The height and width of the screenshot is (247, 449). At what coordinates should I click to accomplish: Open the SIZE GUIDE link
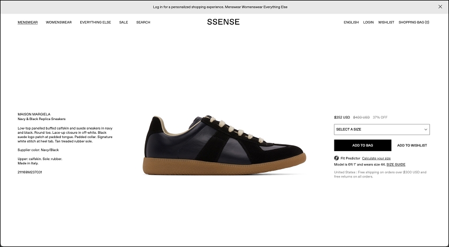pyautogui.click(x=396, y=164)
